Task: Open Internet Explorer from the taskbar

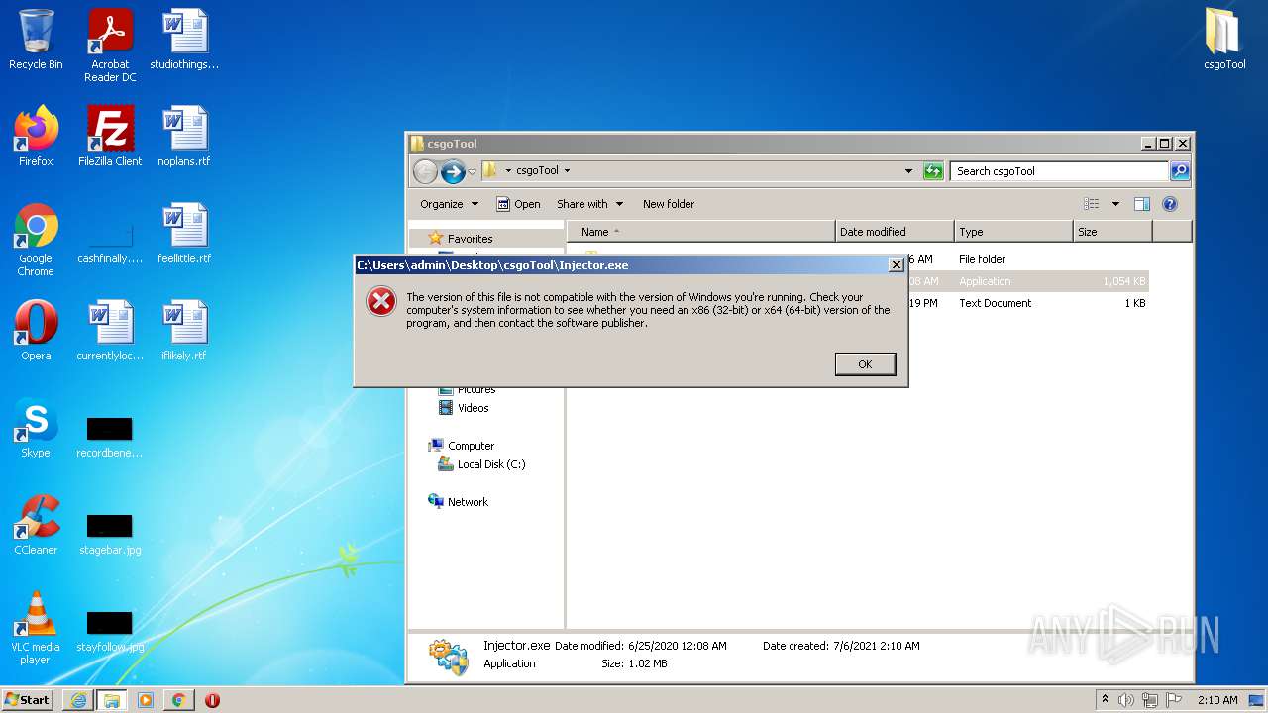Action: [78, 700]
